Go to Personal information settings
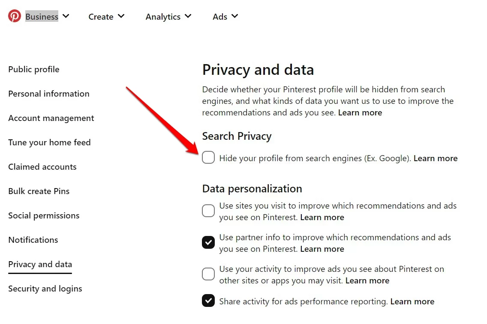The width and height of the screenshot is (487, 324). 49,94
